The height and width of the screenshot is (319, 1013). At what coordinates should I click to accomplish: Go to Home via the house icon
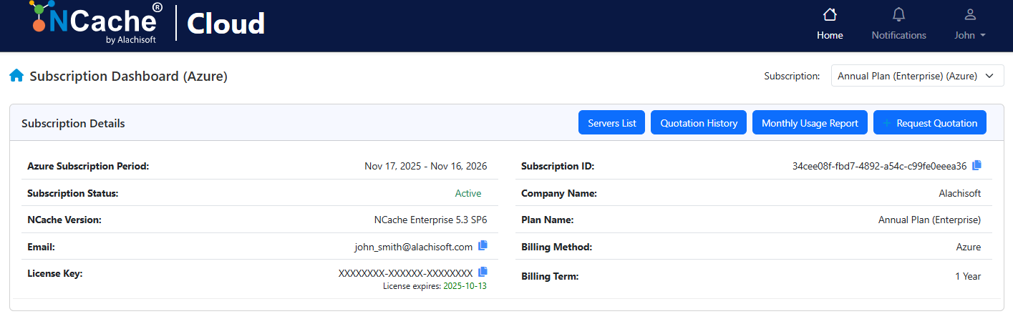830,15
